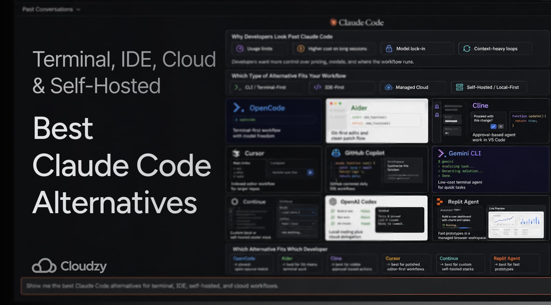551x305 pixels.
Task: Click the Model lock-in padlock icon
Action: 388,48
